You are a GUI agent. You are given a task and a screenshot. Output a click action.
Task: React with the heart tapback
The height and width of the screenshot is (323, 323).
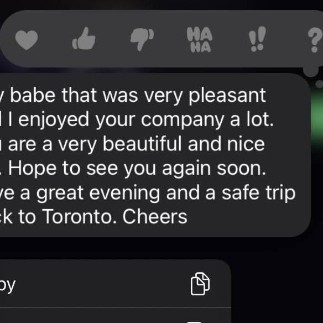click(27, 40)
